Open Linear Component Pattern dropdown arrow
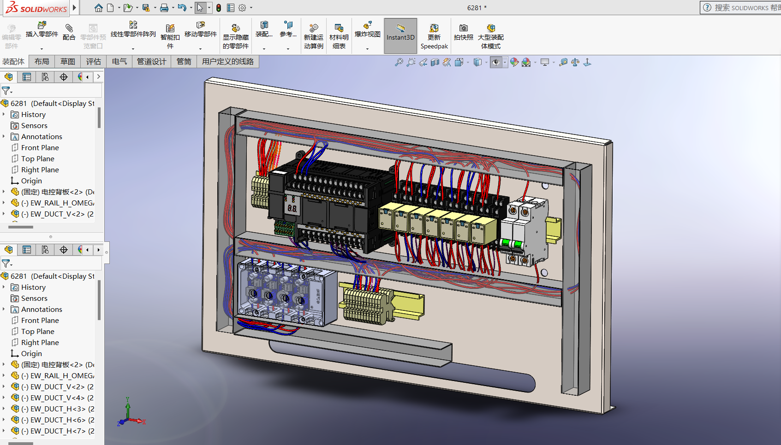 coord(133,48)
